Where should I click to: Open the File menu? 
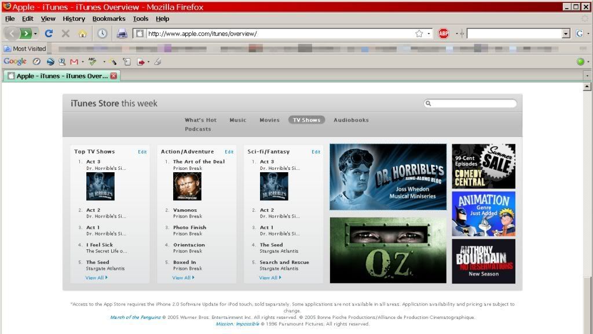point(10,19)
